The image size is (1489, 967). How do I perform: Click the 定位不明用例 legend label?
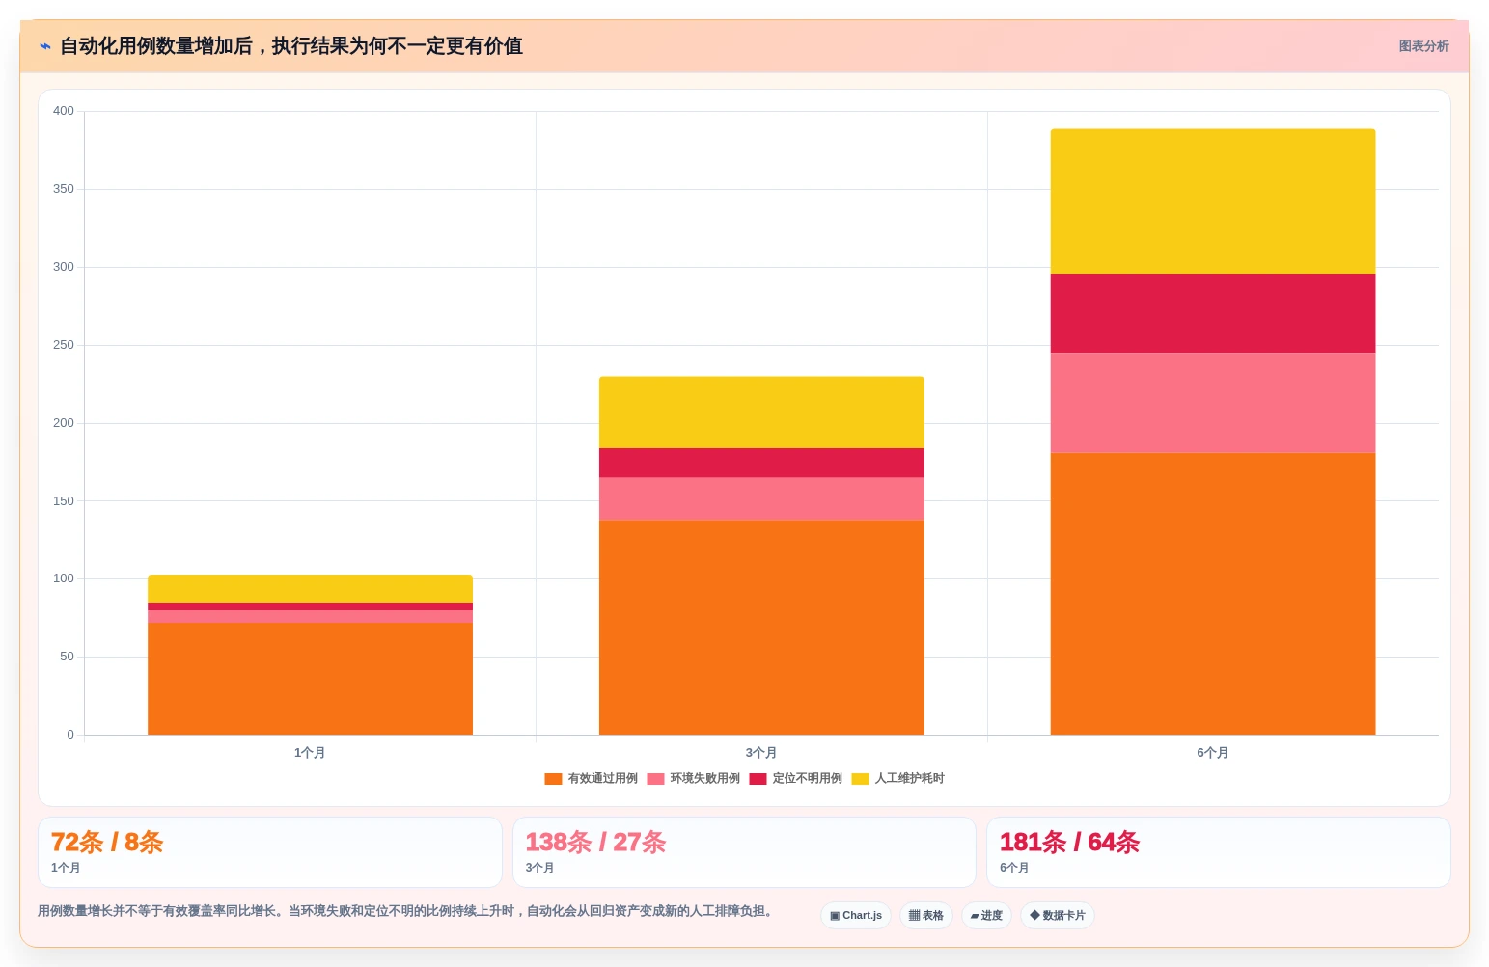807,779
